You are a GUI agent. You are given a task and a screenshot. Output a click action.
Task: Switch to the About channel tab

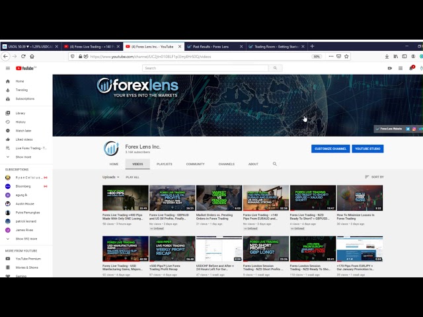[x=253, y=164]
